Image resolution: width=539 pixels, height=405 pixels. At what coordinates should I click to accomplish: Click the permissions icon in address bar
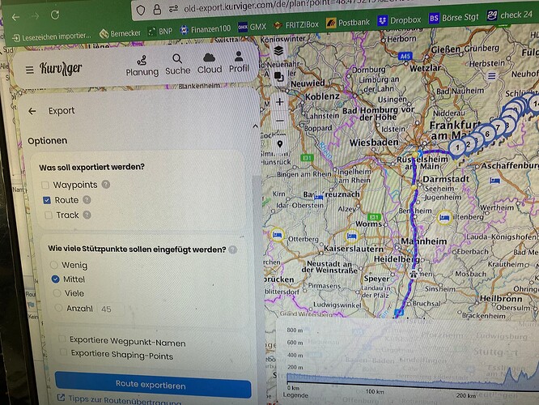(x=173, y=9)
